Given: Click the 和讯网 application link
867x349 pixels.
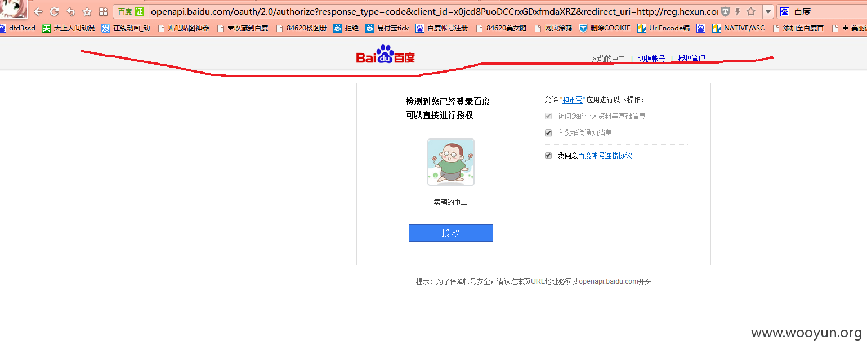Looking at the screenshot, I should [573, 100].
